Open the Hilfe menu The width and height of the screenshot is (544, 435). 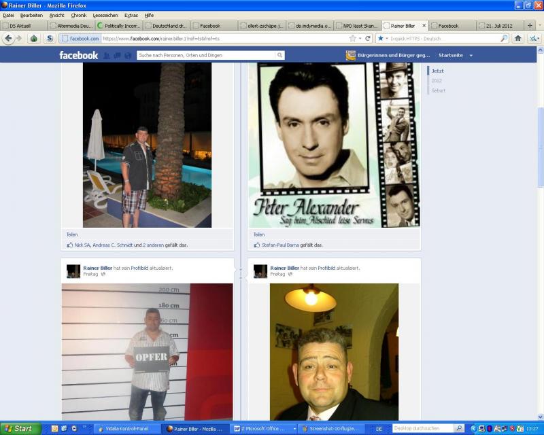[x=149, y=15]
